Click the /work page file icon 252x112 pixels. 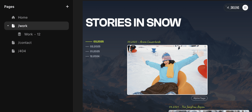13,26
